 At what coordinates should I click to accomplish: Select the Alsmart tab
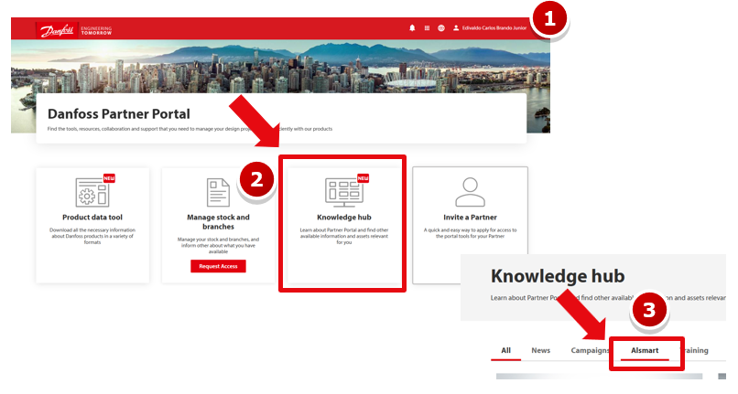pos(645,350)
